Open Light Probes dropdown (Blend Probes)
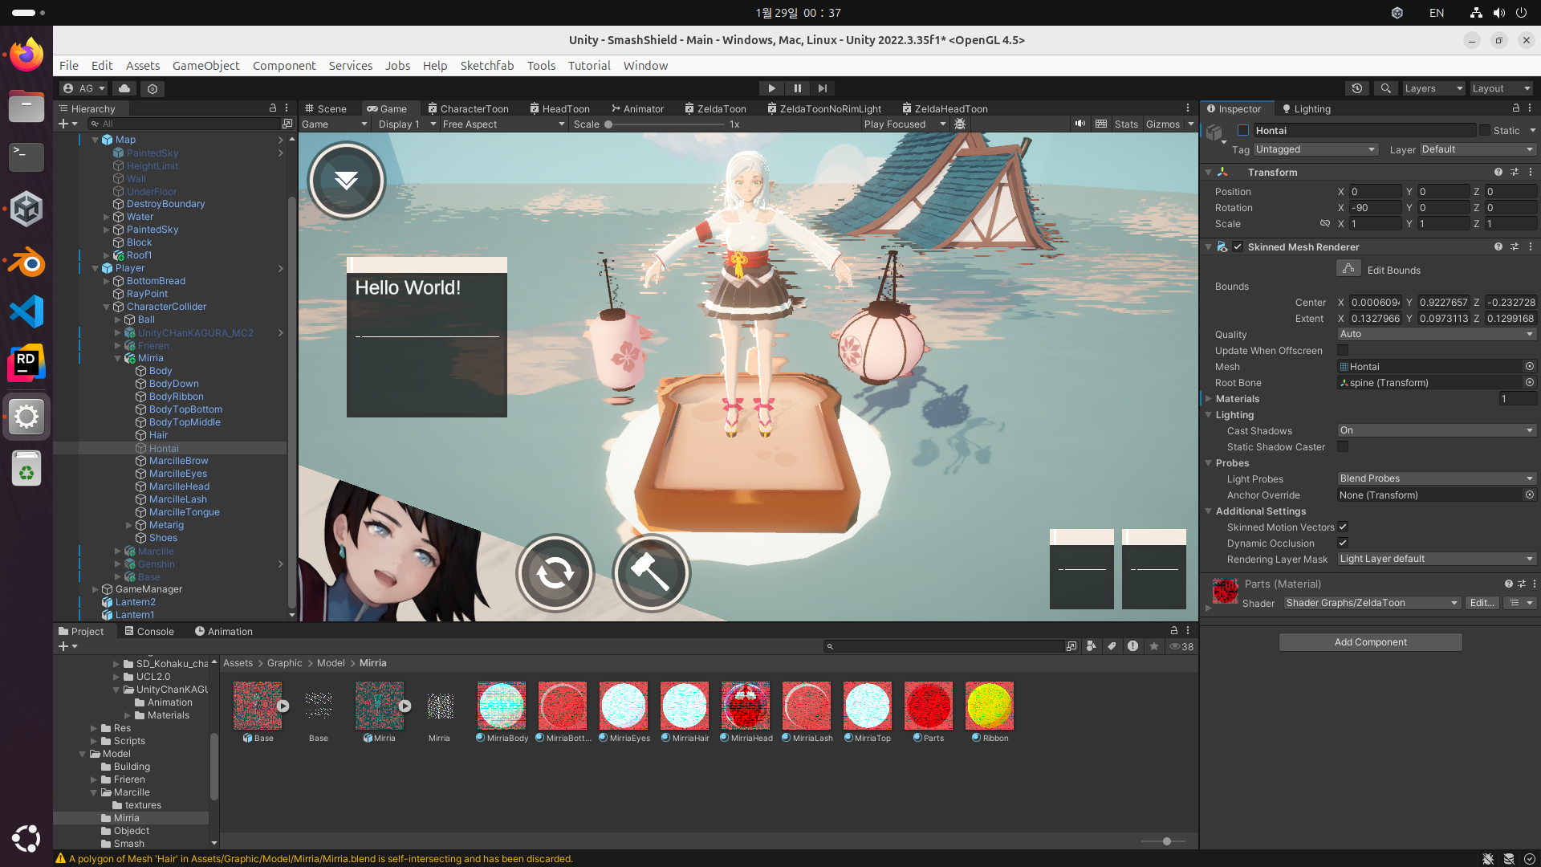Viewport: 1541px width, 867px height. tap(1437, 478)
